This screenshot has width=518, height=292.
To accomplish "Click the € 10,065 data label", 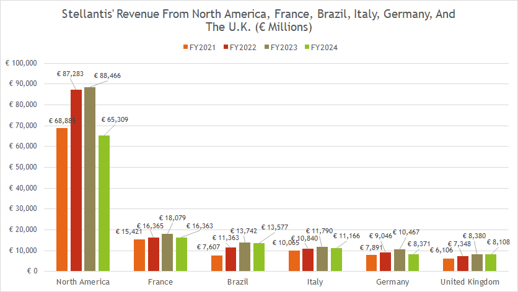I will (x=286, y=243).
